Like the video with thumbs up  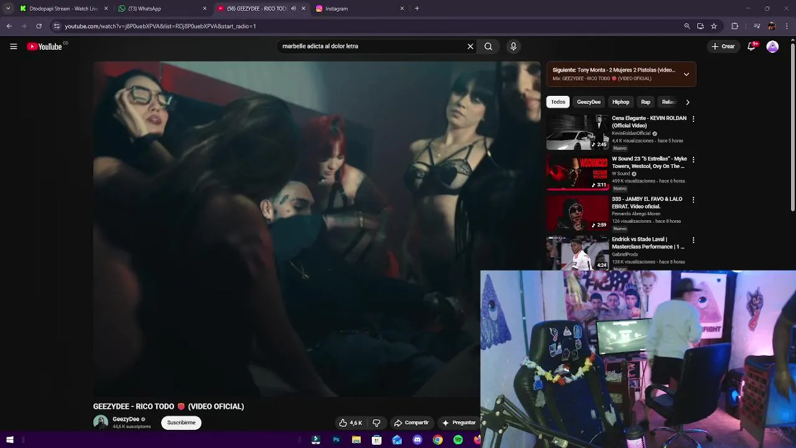pos(350,422)
